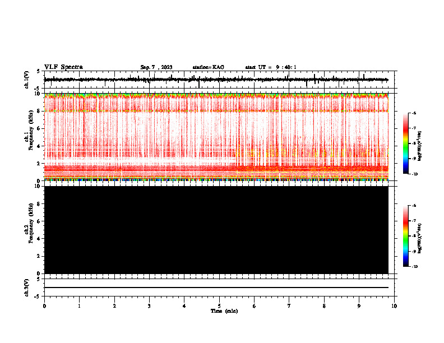Viewport: 444px width, 343px height.
Task: Click the ch.2 spectrogram color scale bar
Action: click(406, 236)
